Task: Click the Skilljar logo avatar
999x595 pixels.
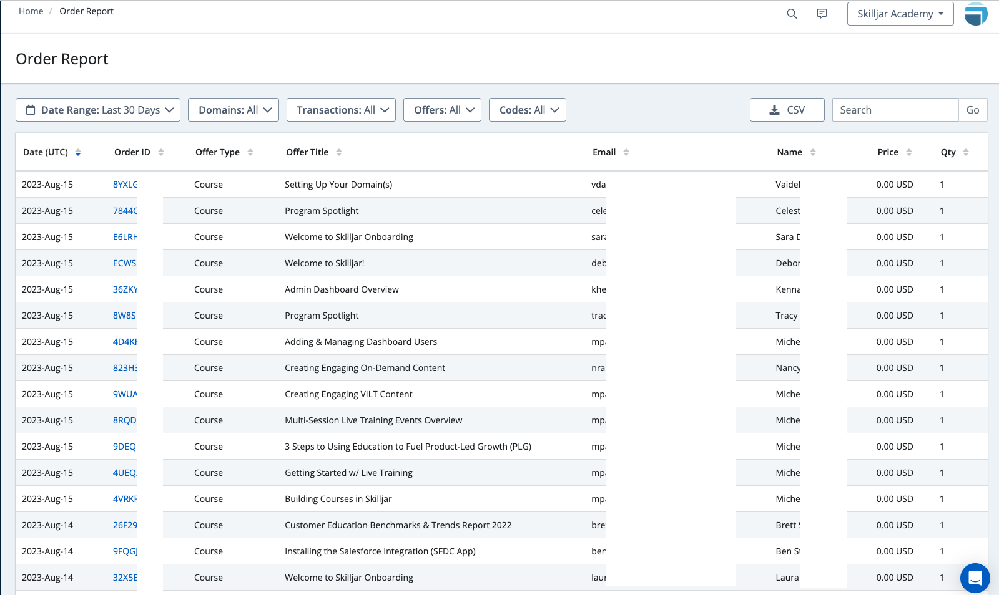Action: [975, 14]
